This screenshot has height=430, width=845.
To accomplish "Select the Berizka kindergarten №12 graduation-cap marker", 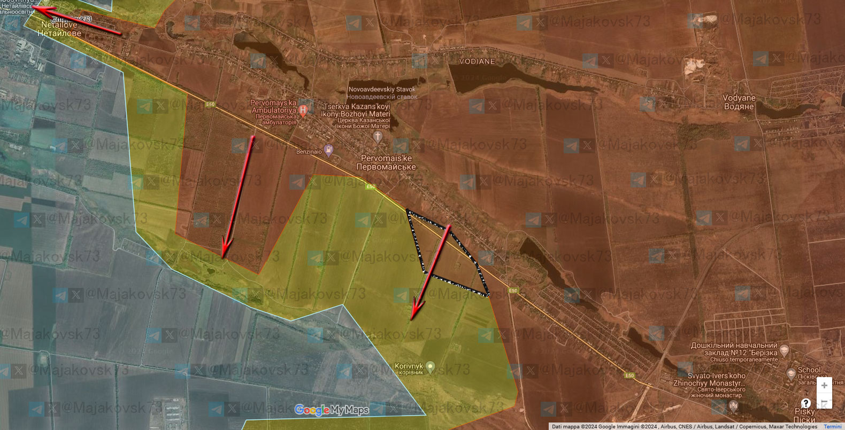I will pos(785,350).
